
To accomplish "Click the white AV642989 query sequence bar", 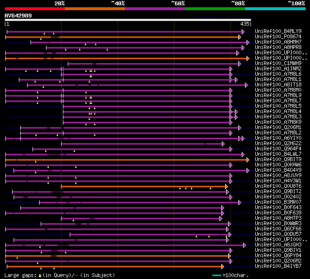I will pos(128,20).
